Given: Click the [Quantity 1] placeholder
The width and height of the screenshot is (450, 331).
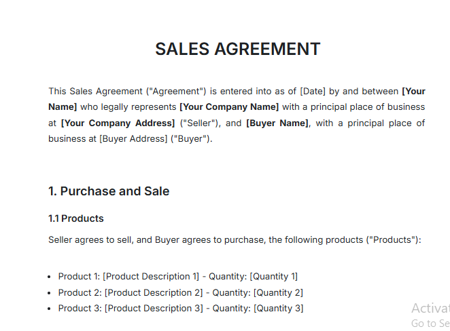Looking at the screenshot, I should 273,276.
